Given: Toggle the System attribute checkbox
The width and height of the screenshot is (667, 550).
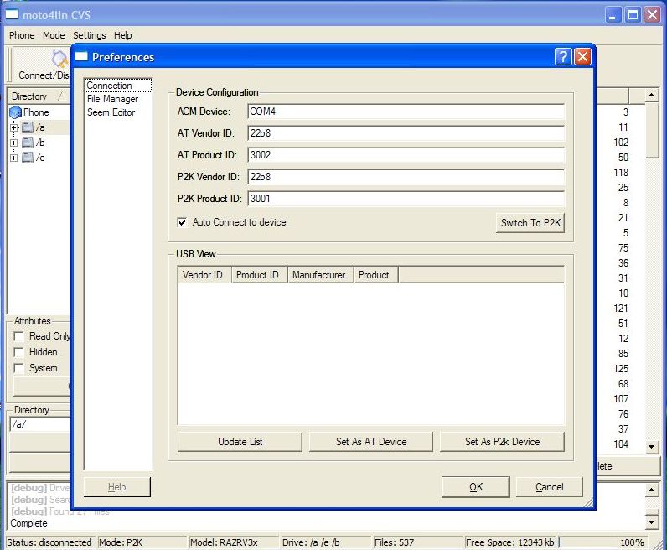Looking at the screenshot, I should (18, 368).
